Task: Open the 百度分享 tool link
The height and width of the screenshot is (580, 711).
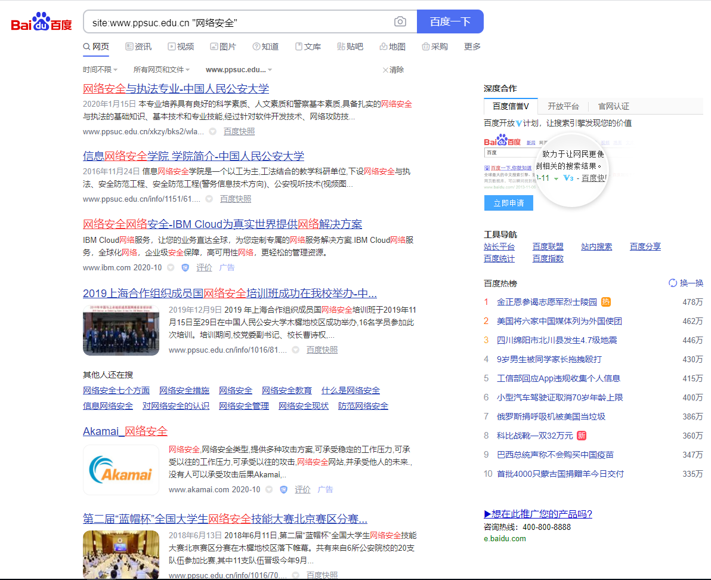Action: [x=645, y=246]
